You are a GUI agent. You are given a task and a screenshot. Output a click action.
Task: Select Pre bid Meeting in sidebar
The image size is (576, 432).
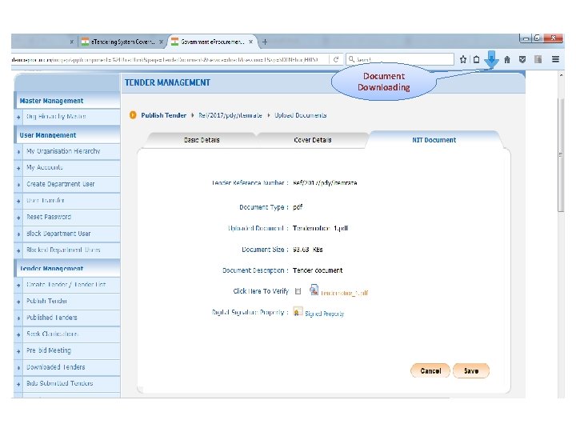coord(71,351)
